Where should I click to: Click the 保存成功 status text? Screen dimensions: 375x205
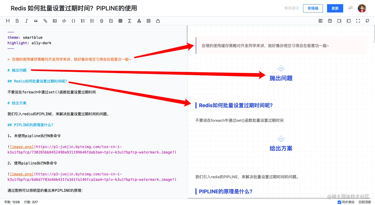[x=292, y=8]
